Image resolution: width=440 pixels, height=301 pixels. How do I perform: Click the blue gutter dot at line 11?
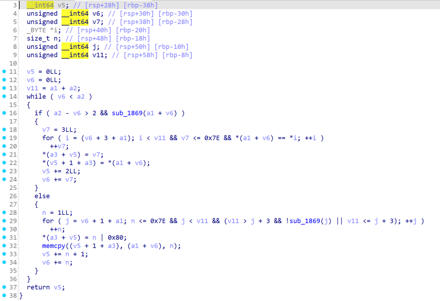(4, 72)
